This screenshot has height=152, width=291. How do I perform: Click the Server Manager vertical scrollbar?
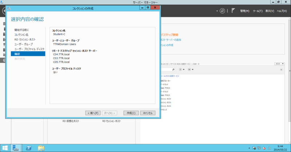point(290,70)
